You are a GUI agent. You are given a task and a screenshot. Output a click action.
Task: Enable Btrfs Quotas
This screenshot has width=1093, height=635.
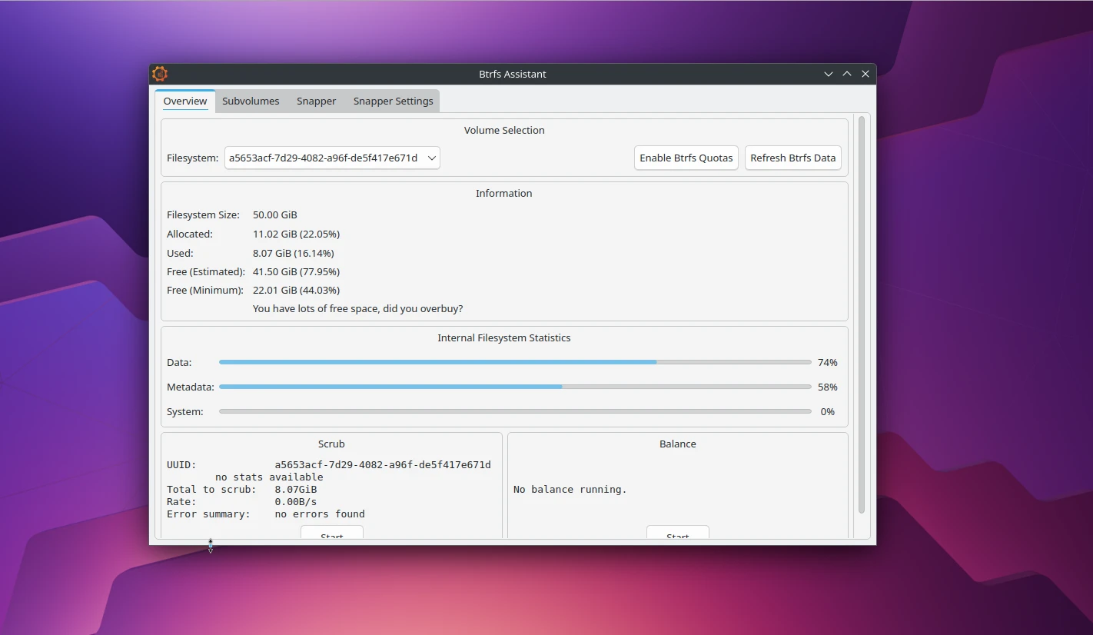pyautogui.click(x=686, y=158)
